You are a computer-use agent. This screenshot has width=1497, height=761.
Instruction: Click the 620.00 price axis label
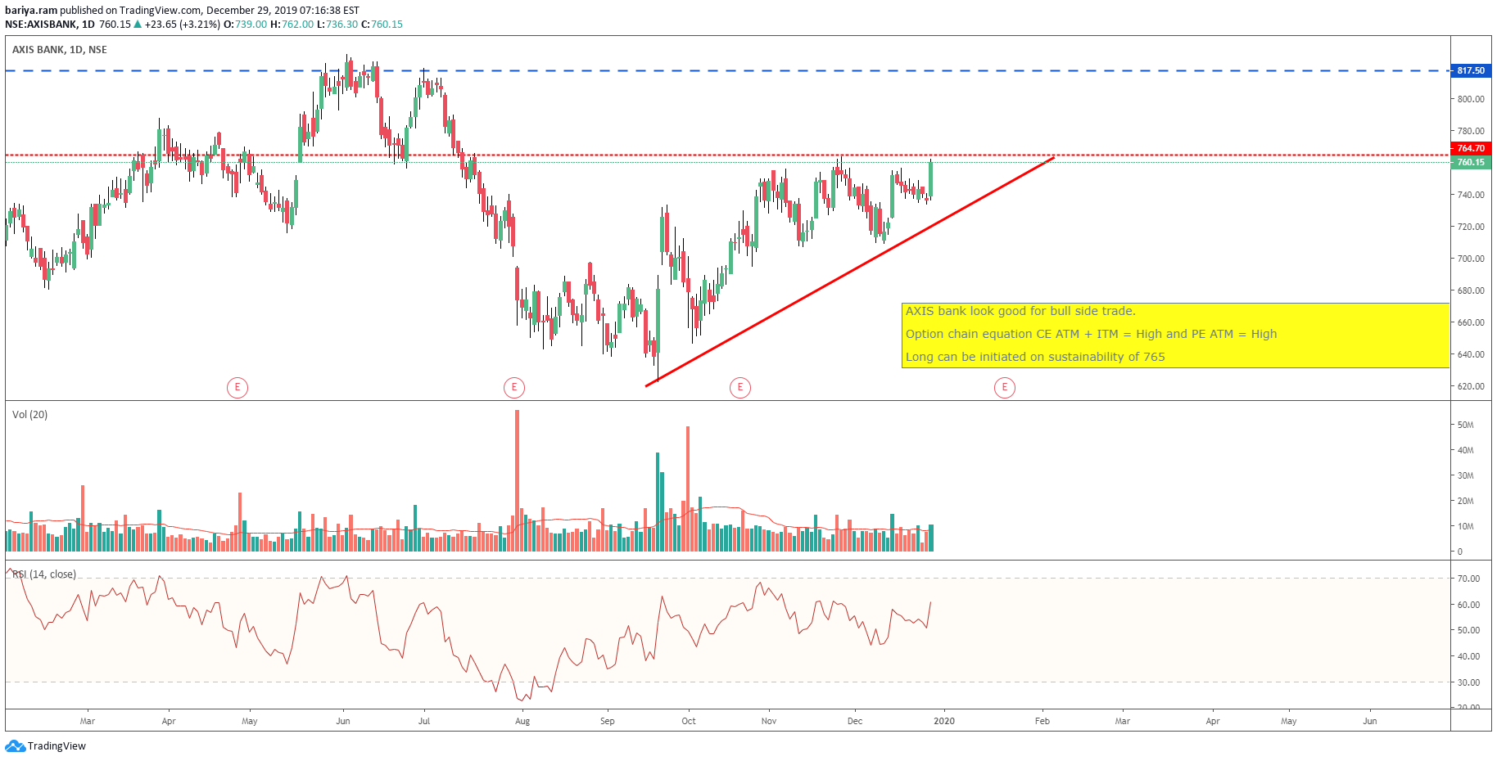pos(1471,386)
